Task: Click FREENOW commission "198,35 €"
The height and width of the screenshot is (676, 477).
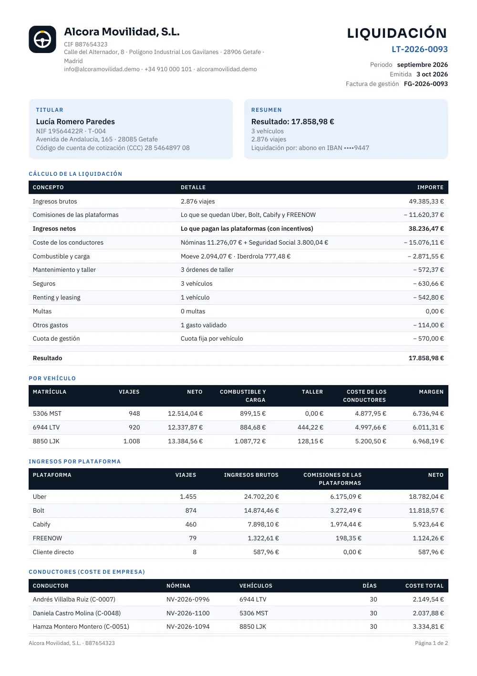Action: [x=349, y=538]
